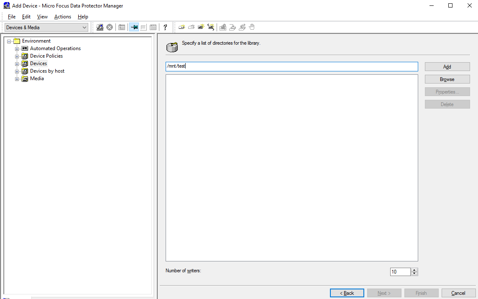Viewport: 478px width, 299px height.
Task: Click the grayed-out export with arrow icon
Action: (243, 27)
